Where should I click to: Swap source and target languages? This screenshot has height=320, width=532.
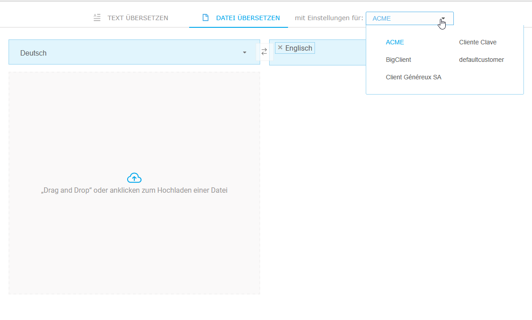point(264,52)
